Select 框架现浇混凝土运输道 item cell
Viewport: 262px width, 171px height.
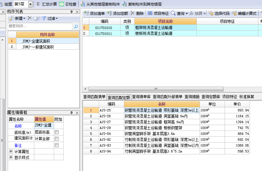point(165,27)
